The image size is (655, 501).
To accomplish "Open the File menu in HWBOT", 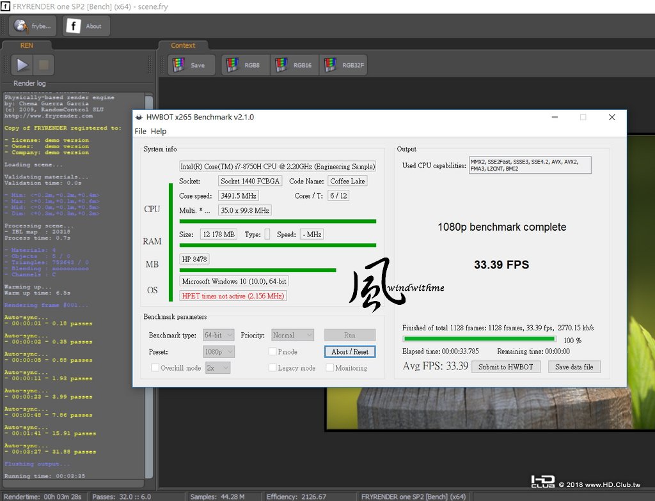I will click(x=140, y=131).
